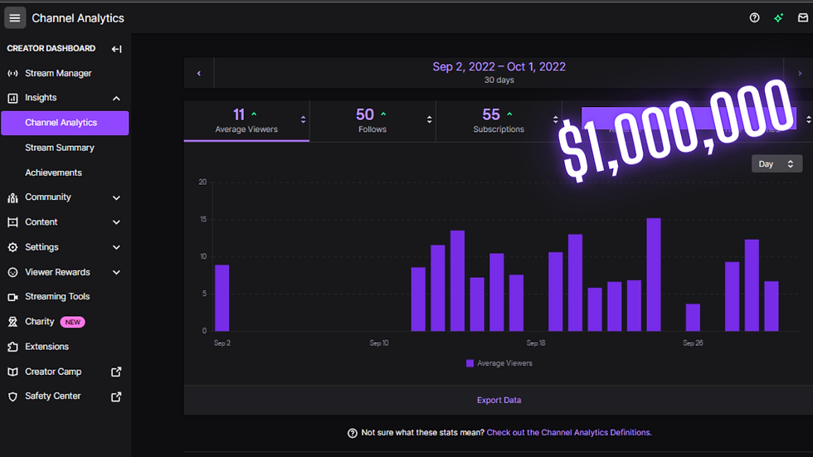813x457 pixels.
Task: Click the Charity ribbon icon
Action: click(x=13, y=322)
